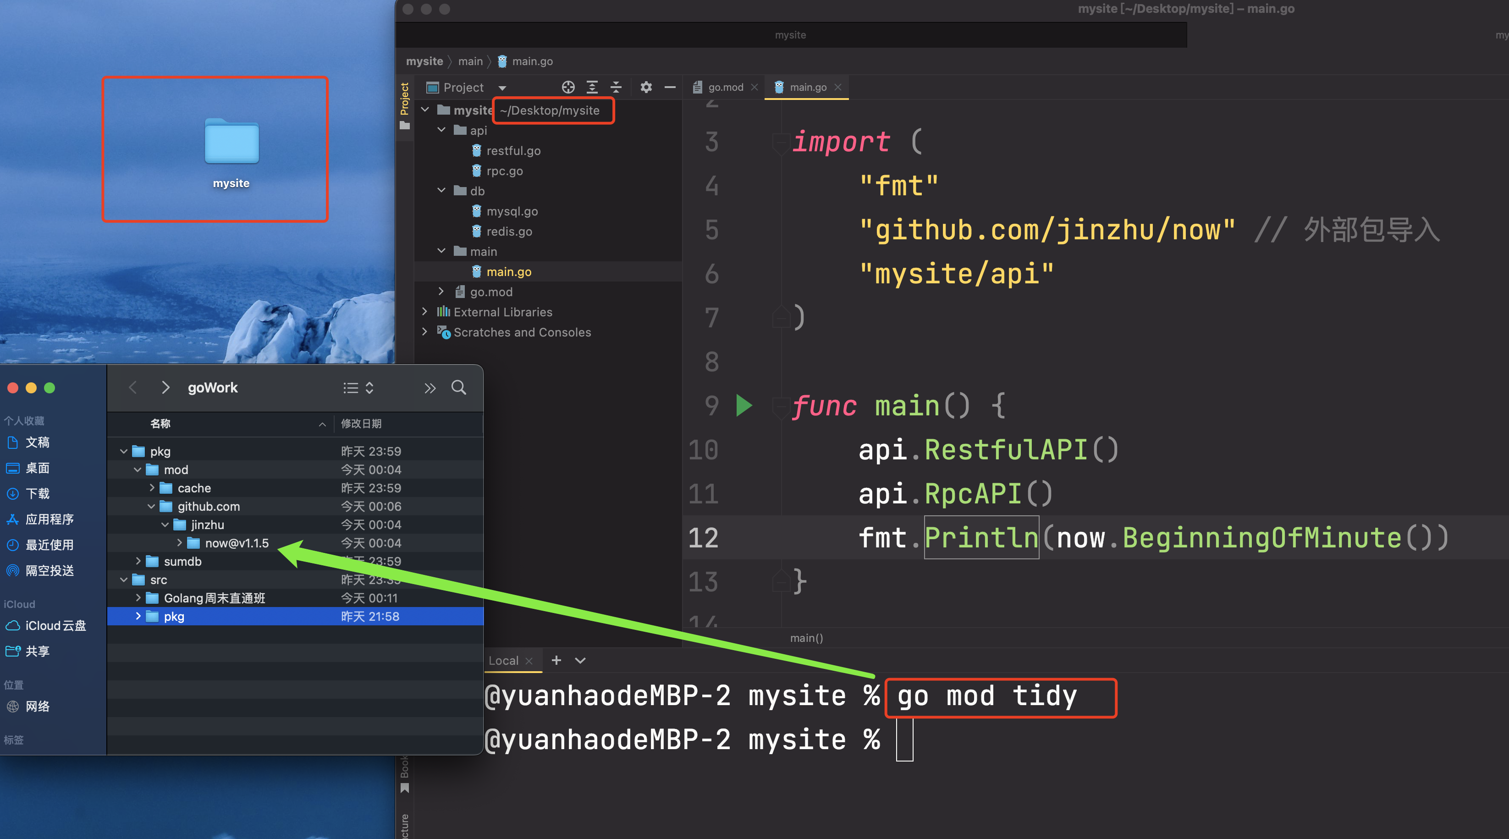Switch to the go.mod editor tab
Viewport: 1509px width, 839px height.
[x=725, y=87]
